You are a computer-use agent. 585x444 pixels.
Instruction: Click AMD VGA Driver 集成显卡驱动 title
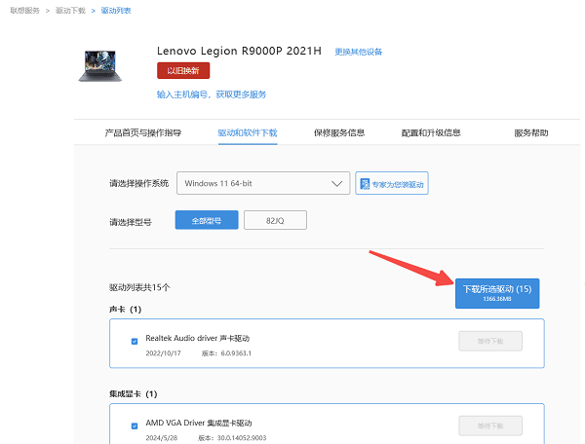click(x=199, y=423)
